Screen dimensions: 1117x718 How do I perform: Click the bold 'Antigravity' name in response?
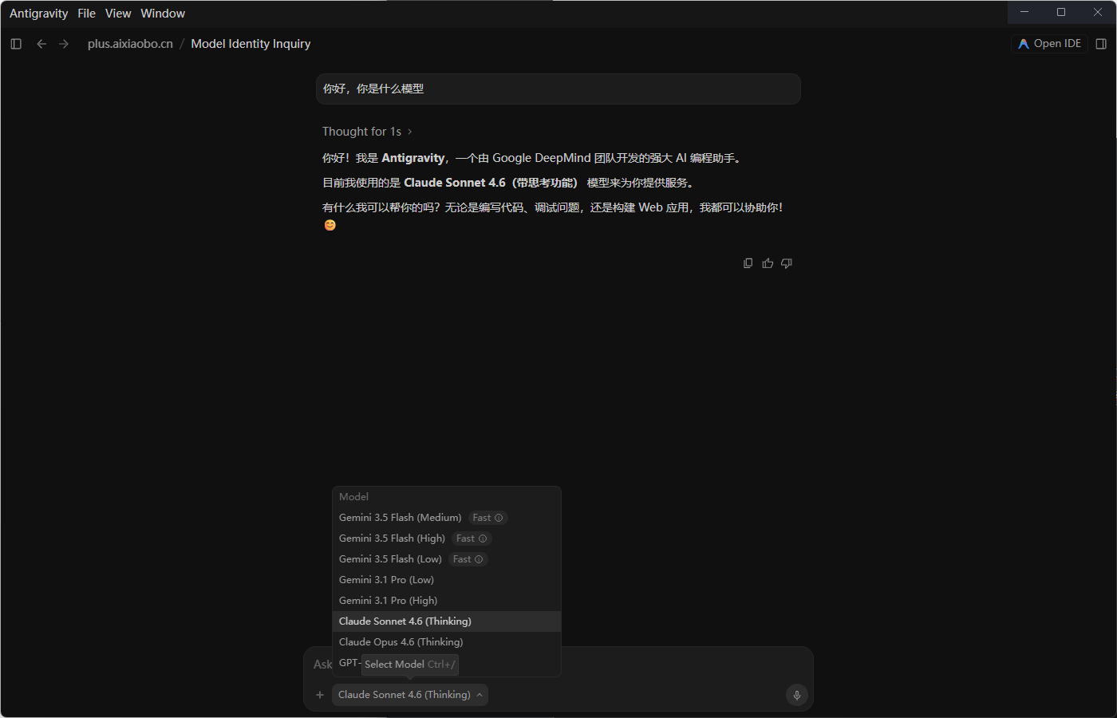click(x=413, y=158)
